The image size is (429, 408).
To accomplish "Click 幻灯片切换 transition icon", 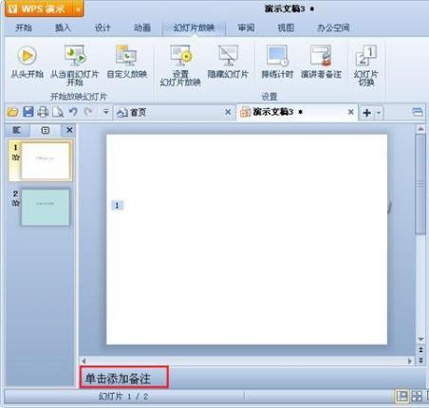I will (366, 56).
